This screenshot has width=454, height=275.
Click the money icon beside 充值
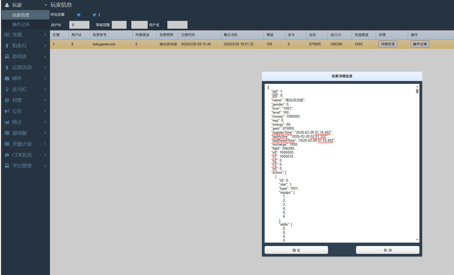pyautogui.click(x=7, y=35)
